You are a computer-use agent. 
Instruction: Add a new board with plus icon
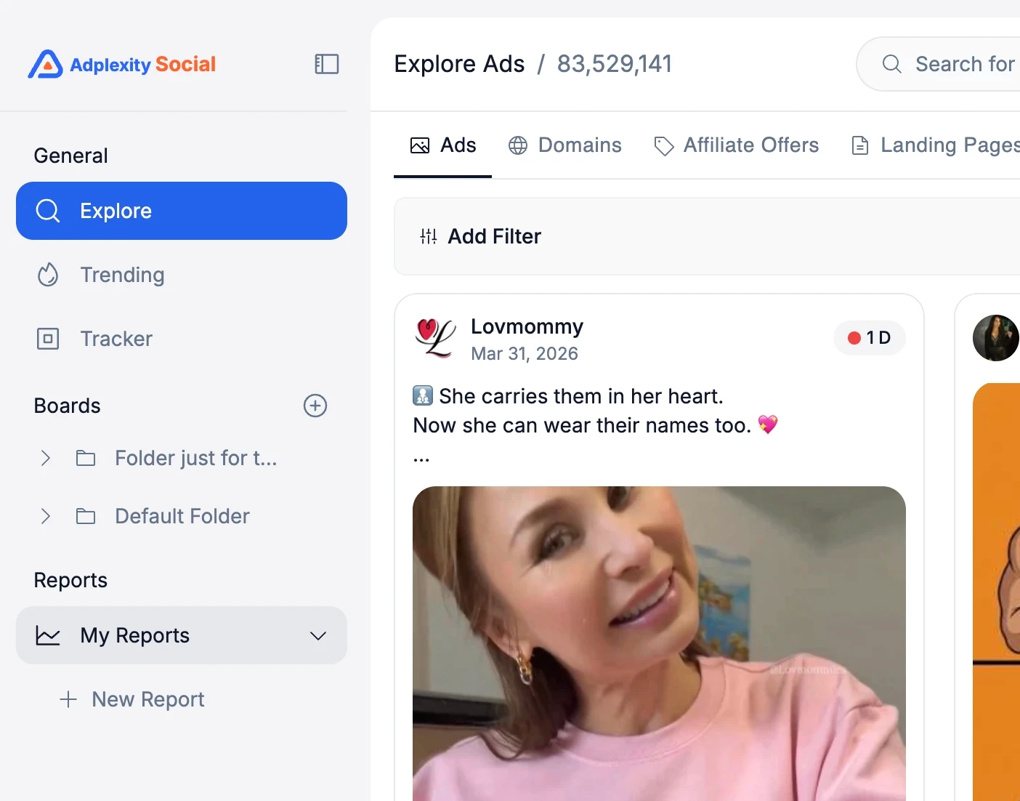coord(315,406)
